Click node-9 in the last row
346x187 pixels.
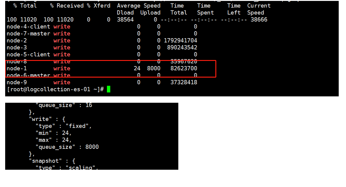pyautogui.click(x=17, y=82)
